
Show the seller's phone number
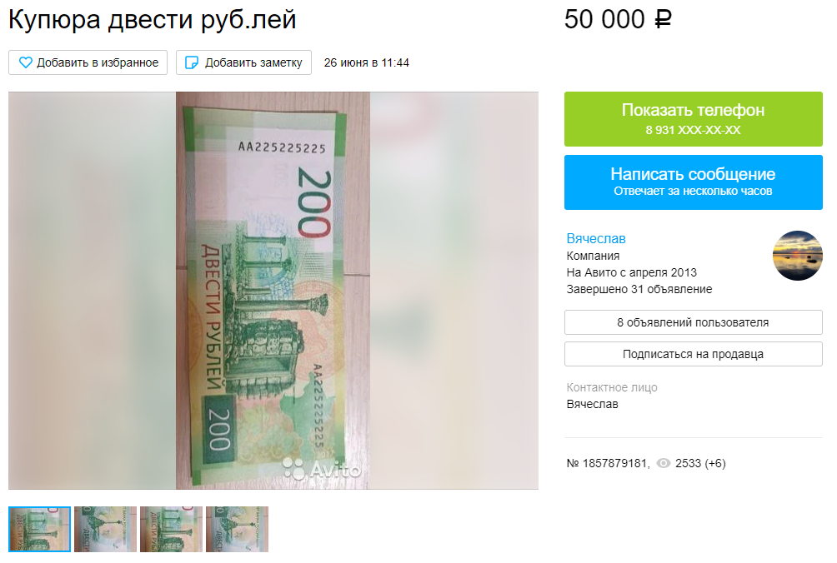[694, 119]
